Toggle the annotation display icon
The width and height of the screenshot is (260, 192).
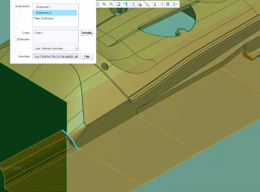(x=154, y=4)
